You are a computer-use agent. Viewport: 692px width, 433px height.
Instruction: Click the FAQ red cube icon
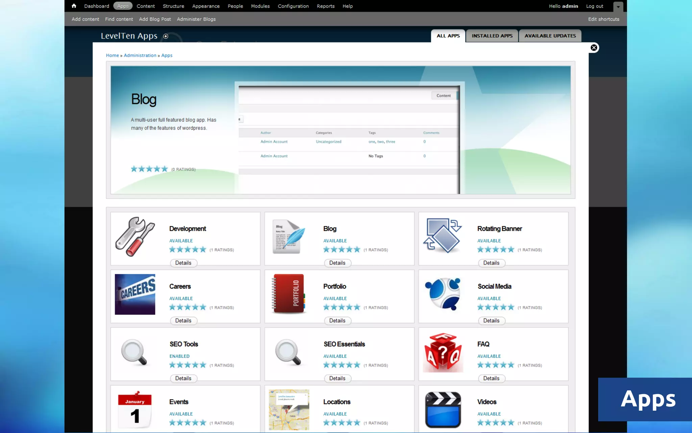[443, 352]
